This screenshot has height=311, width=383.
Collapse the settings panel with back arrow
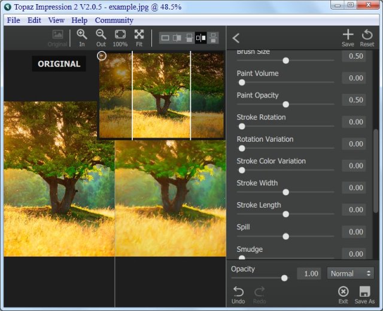click(x=236, y=38)
